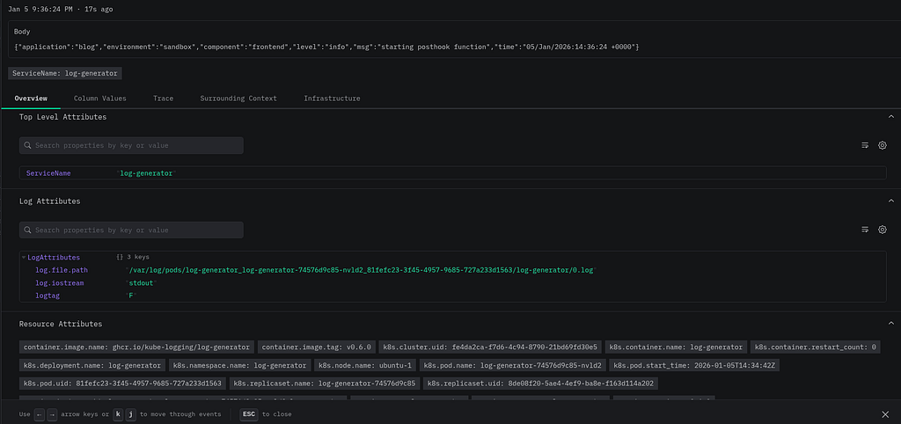Click the Log Attributes heading

(49, 201)
